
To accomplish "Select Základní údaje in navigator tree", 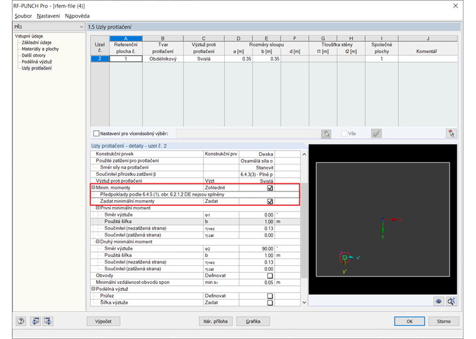I will pos(36,43).
